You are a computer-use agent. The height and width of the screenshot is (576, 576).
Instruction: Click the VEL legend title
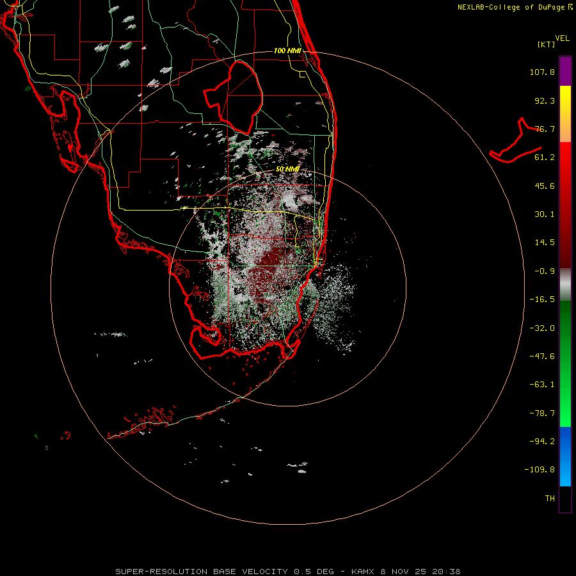(x=562, y=38)
